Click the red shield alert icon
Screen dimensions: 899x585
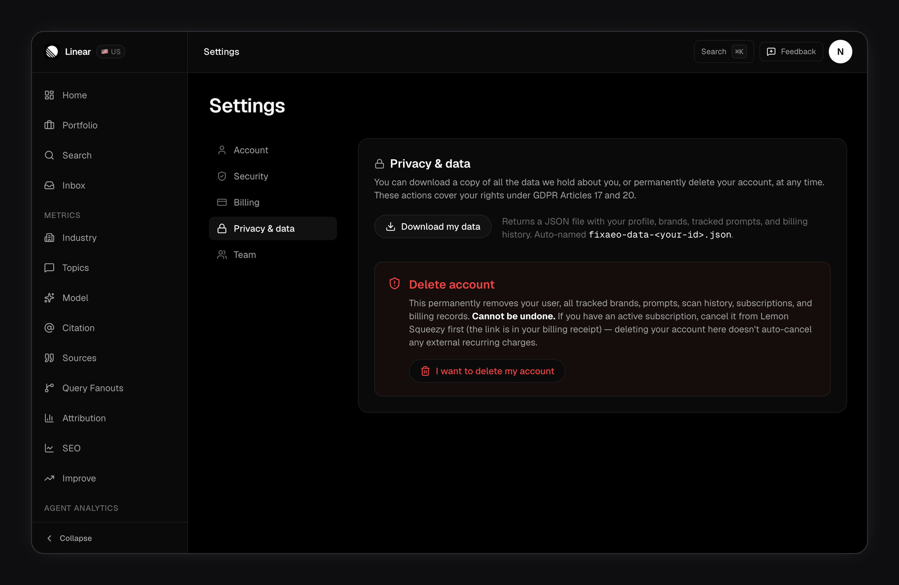pyautogui.click(x=395, y=283)
